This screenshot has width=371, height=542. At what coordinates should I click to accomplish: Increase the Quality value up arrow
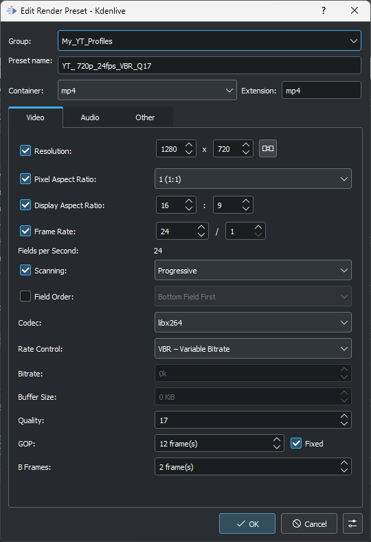(x=344, y=416)
